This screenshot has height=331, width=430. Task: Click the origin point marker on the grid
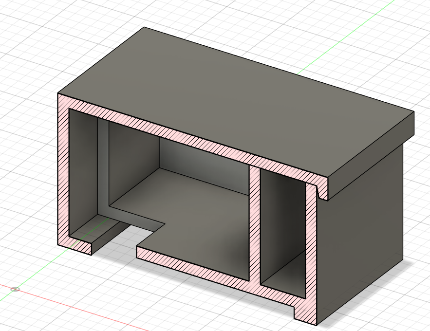(15, 289)
